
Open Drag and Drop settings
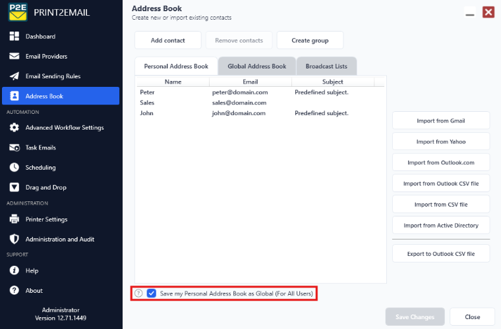tap(46, 188)
